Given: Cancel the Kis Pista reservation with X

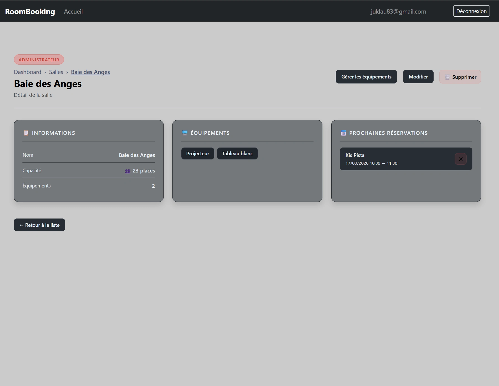Looking at the screenshot, I should pyautogui.click(x=460, y=159).
